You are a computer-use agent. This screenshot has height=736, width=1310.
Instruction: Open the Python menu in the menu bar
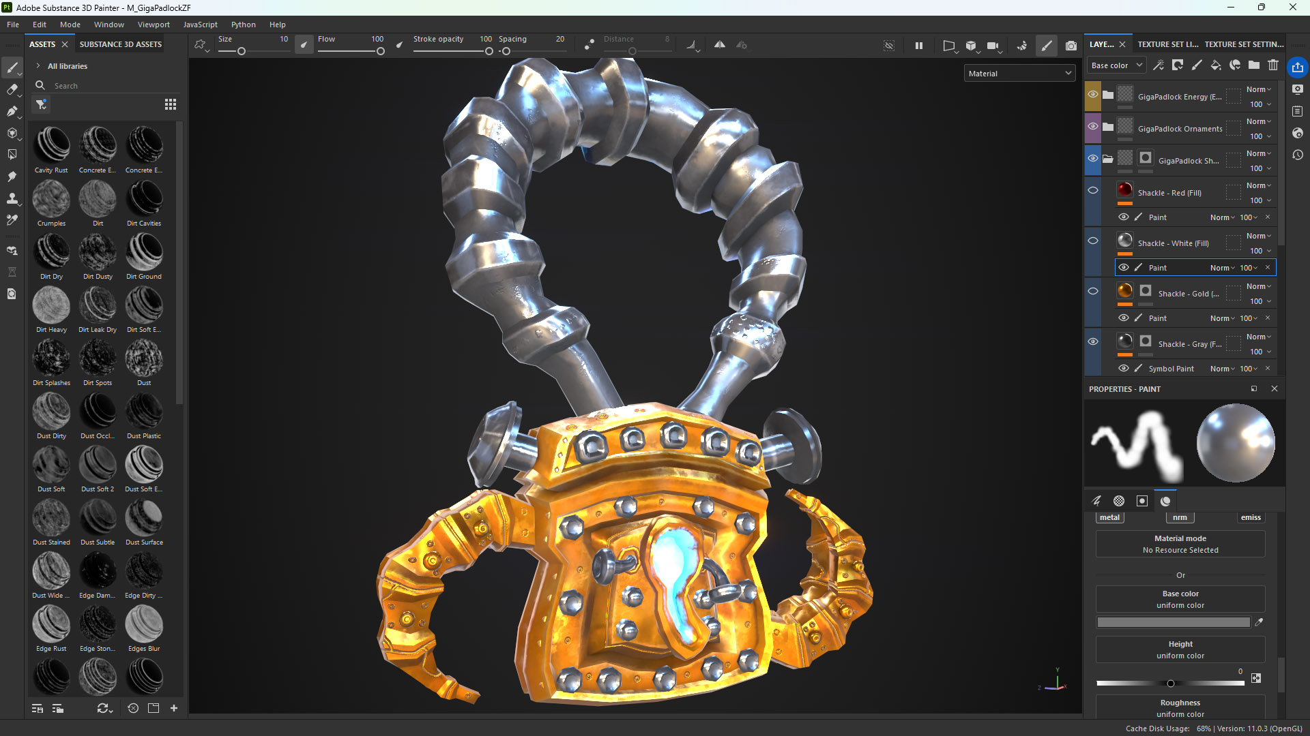244,25
